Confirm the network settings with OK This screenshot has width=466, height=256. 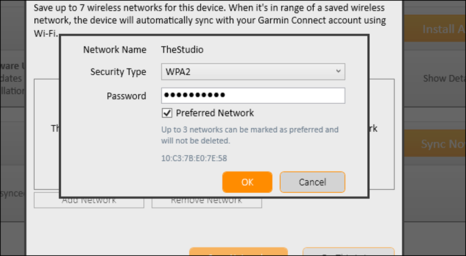247,182
